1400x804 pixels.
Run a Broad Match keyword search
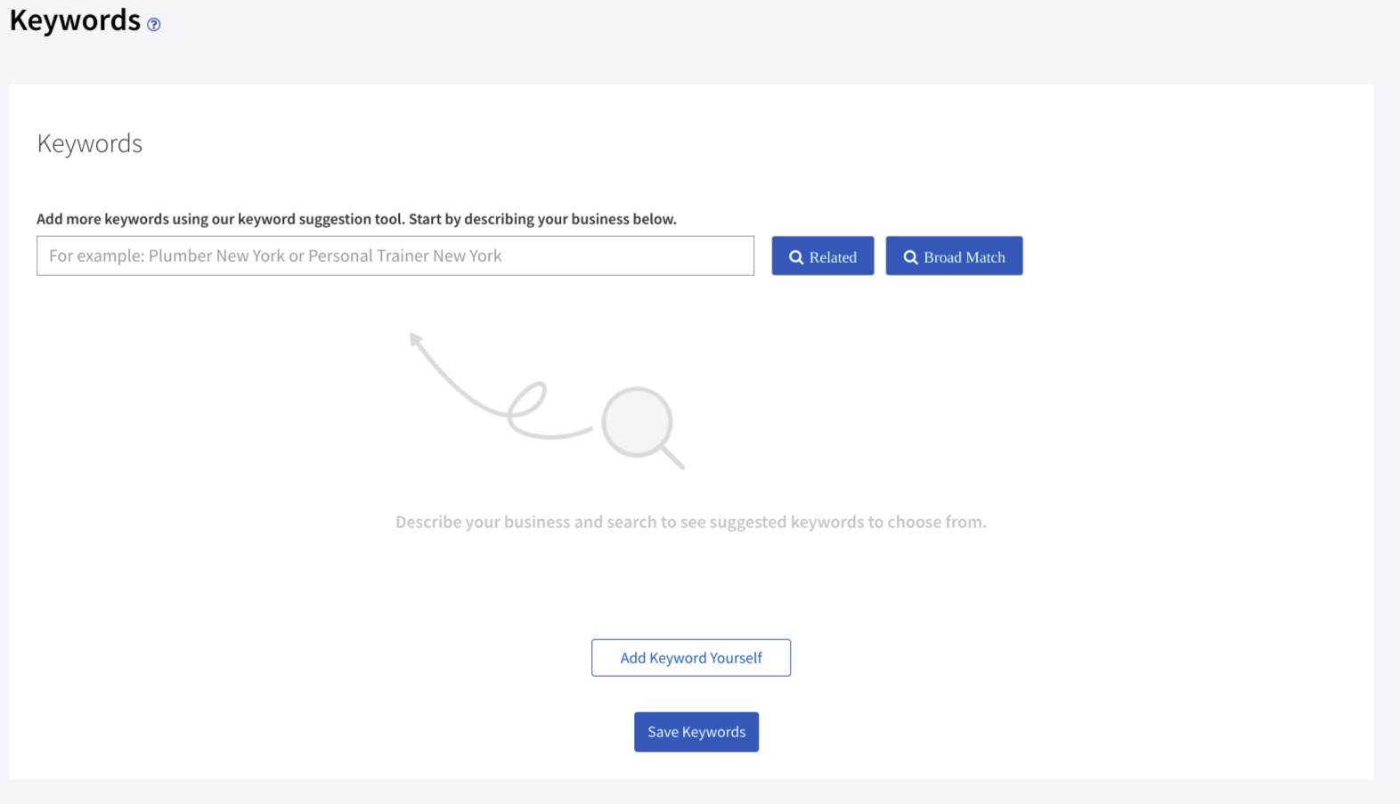pyautogui.click(x=954, y=256)
